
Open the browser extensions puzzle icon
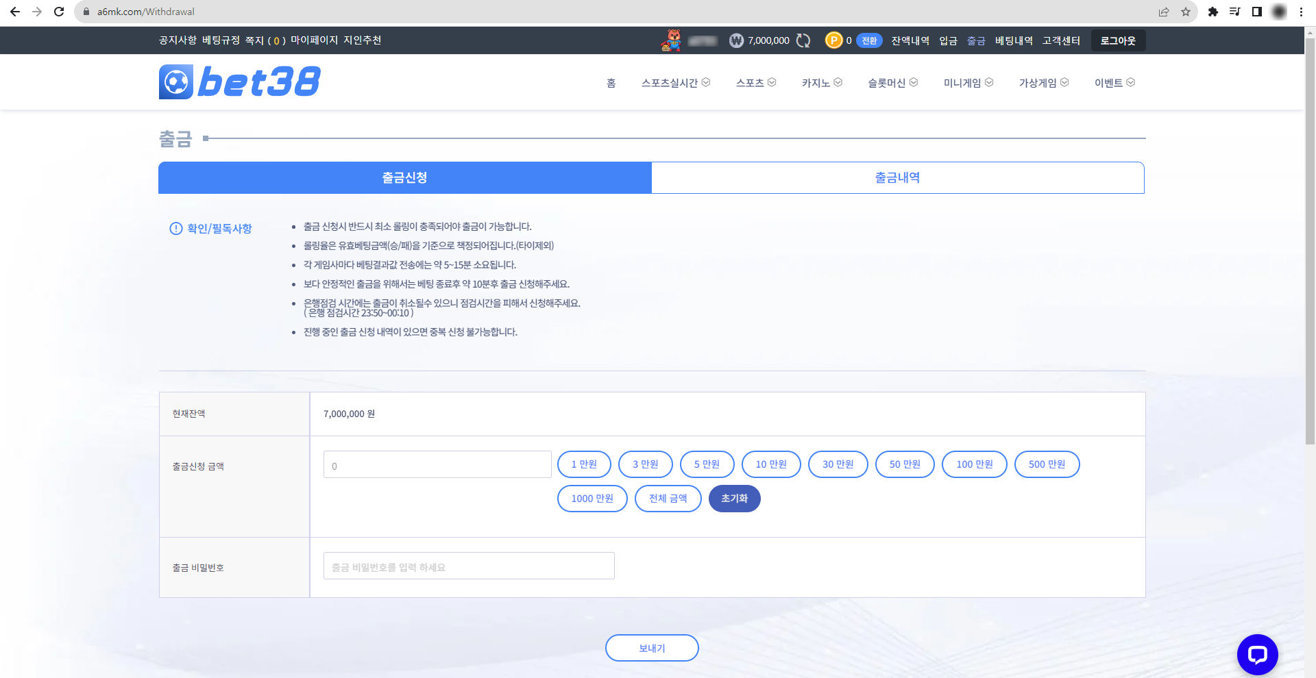coord(1213,12)
